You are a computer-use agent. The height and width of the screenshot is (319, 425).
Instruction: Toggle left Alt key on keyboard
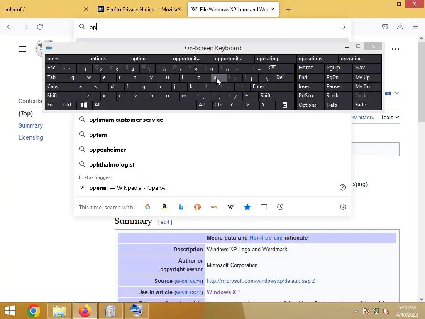[x=100, y=105]
